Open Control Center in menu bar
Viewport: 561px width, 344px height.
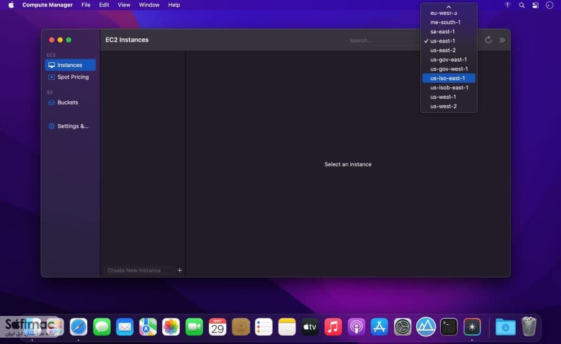click(x=536, y=5)
